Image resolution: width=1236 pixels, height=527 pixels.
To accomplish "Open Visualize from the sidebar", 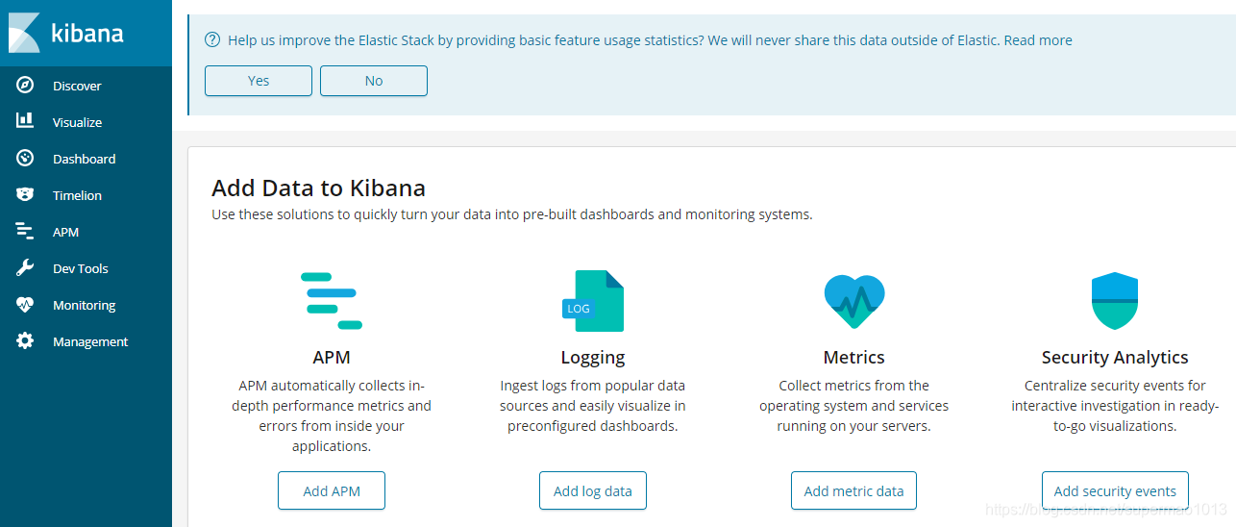I will pyautogui.click(x=77, y=122).
